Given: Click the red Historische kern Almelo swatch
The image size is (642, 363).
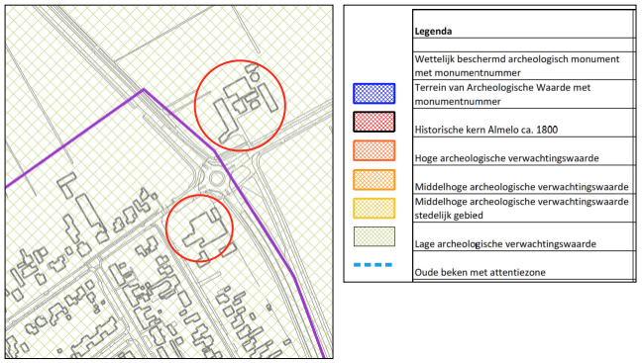Looking at the screenshot, I should coord(374,122).
